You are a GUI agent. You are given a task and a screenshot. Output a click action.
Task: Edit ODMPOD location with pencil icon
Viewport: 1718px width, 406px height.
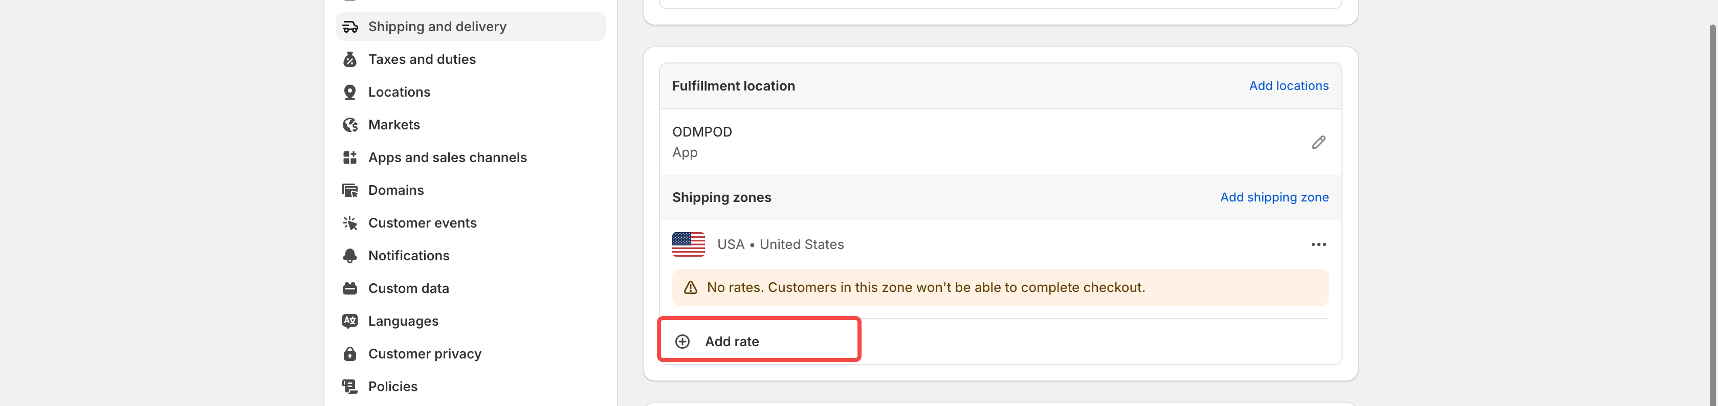tap(1318, 142)
